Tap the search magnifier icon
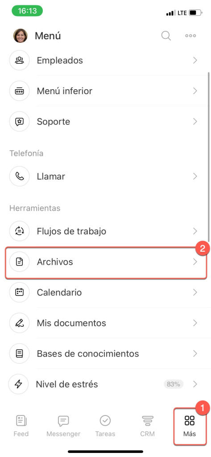Image resolution: width=211 pixels, height=457 pixels. [x=166, y=36]
